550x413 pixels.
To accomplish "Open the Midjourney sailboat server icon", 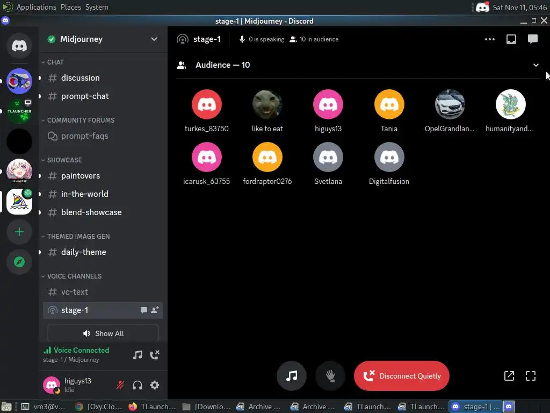I will click(19, 202).
